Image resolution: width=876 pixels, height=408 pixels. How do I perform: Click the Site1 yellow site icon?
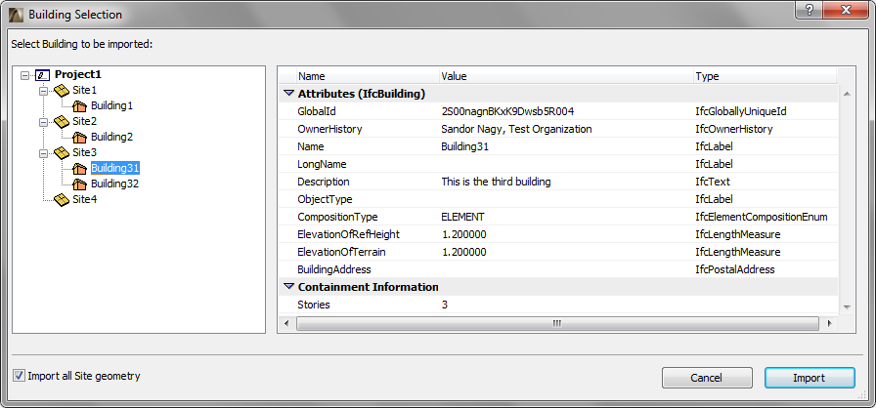[x=62, y=90]
